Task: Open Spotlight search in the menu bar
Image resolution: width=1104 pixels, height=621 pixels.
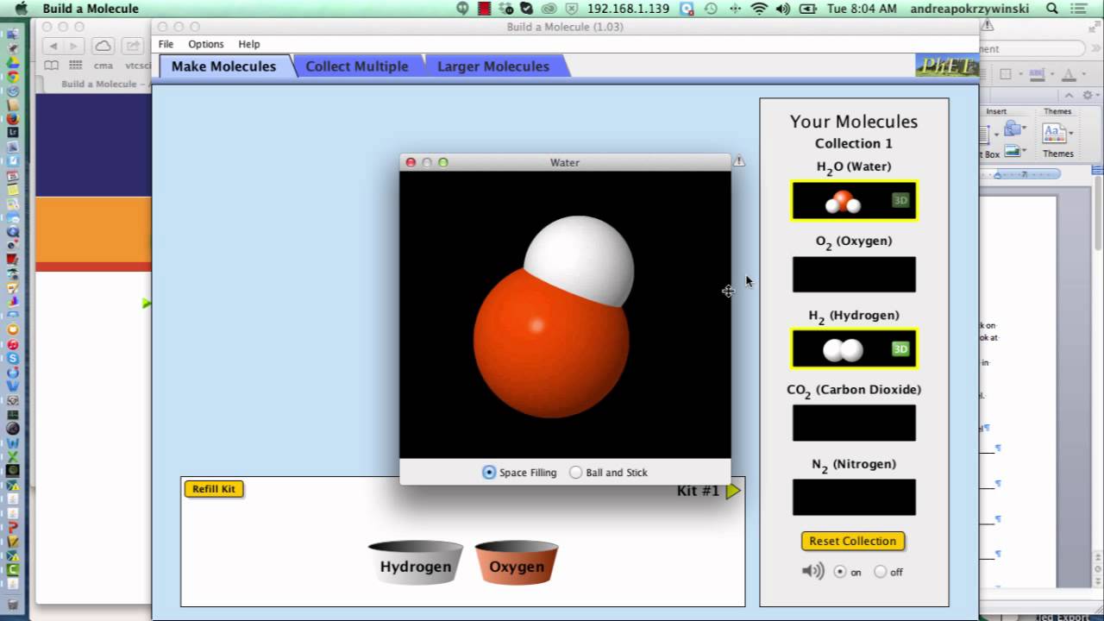Action: tap(1052, 9)
